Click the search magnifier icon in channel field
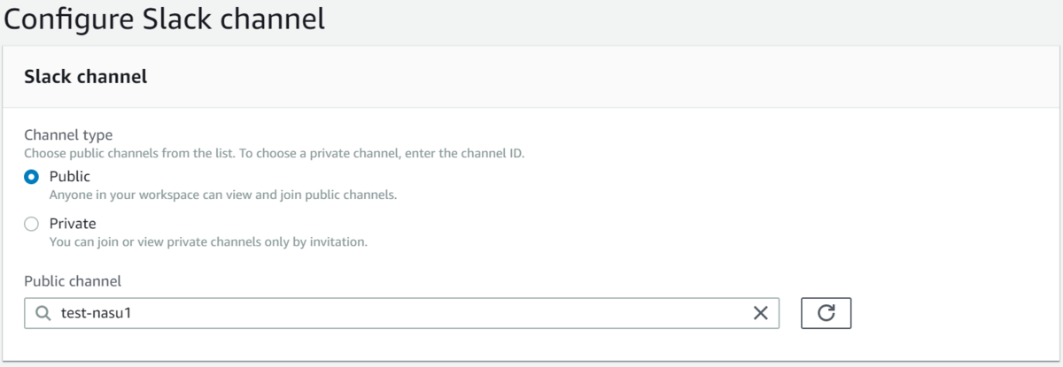 pos(43,313)
